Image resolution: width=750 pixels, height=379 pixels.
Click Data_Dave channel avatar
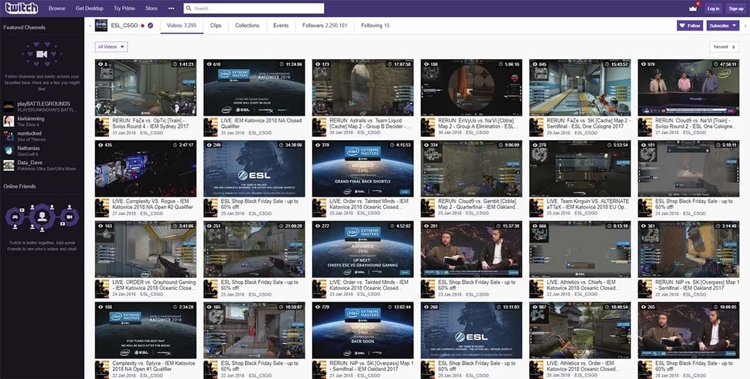click(9, 165)
